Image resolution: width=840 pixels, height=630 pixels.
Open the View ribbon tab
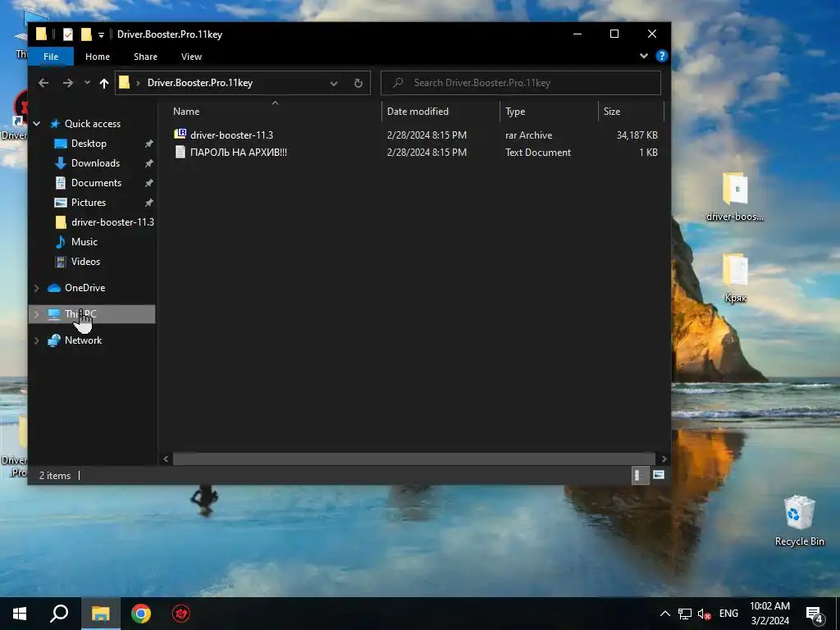[x=191, y=57]
